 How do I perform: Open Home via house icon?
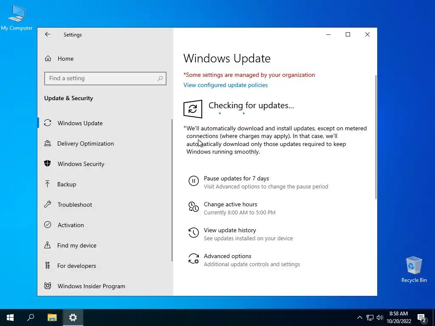coord(48,59)
